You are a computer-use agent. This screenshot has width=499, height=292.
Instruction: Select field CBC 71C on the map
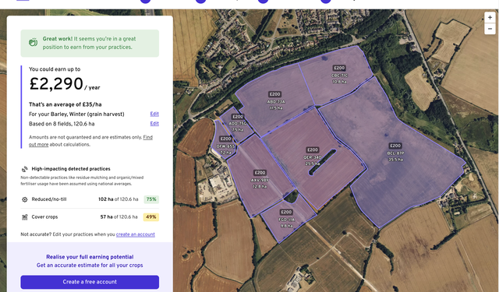340,75
